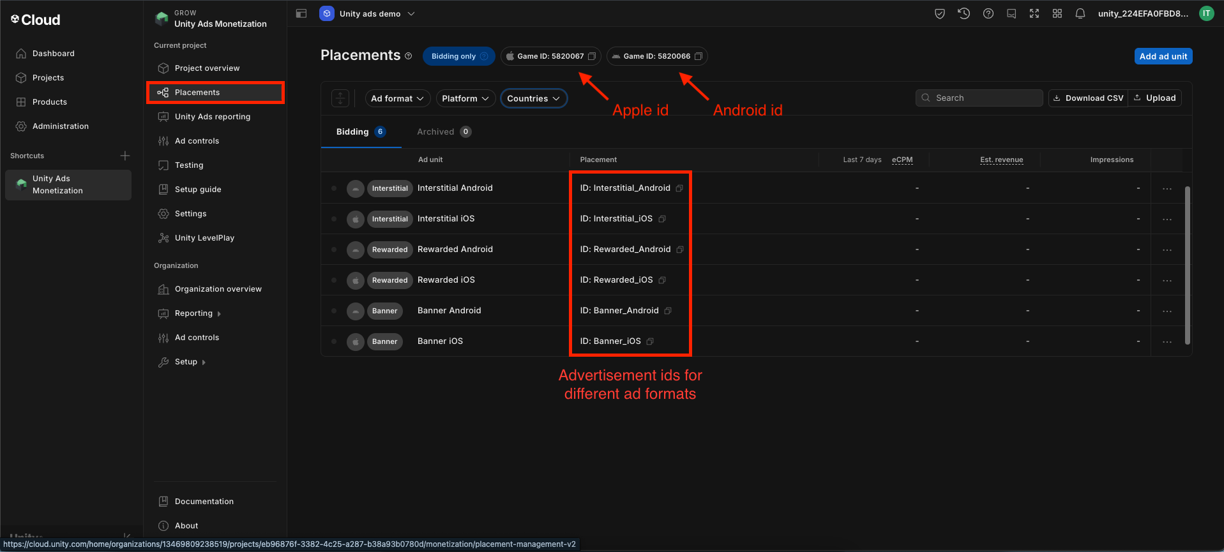Go to Administration
This screenshot has height=552, width=1224.
[68, 126]
